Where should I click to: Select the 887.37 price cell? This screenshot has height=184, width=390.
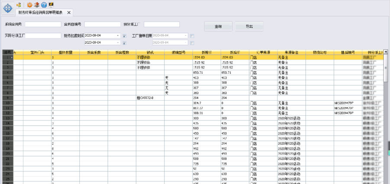(206, 108)
